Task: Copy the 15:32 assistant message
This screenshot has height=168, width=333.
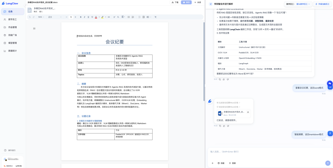Action: (220, 126)
